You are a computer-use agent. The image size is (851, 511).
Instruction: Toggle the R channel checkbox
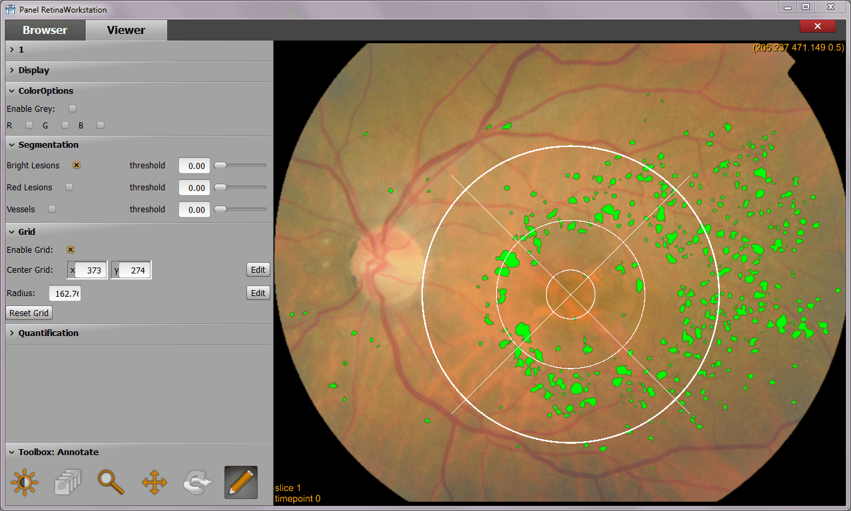pyautogui.click(x=29, y=125)
